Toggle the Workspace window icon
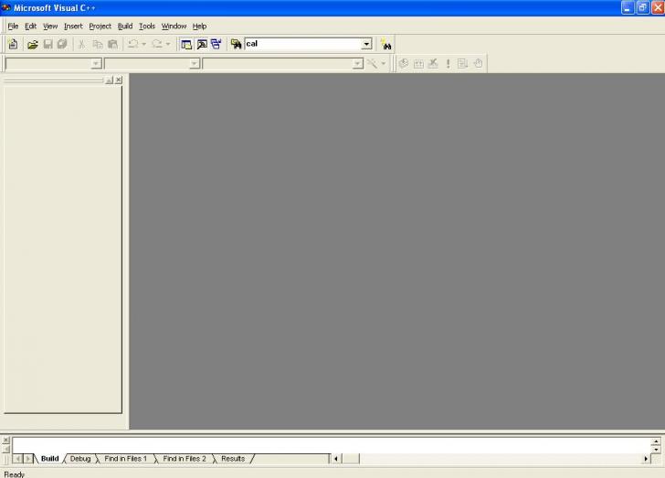The height and width of the screenshot is (478, 665). coord(186,44)
